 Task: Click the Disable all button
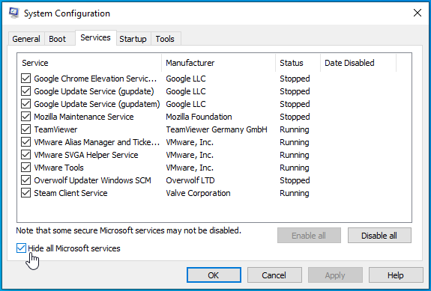tap(379, 236)
